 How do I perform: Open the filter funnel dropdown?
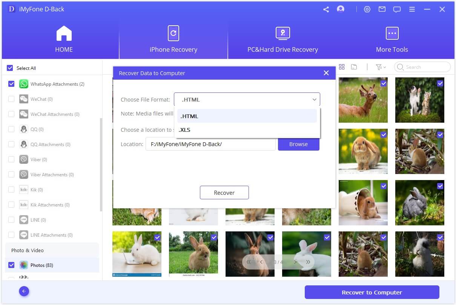tap(381, 67)
